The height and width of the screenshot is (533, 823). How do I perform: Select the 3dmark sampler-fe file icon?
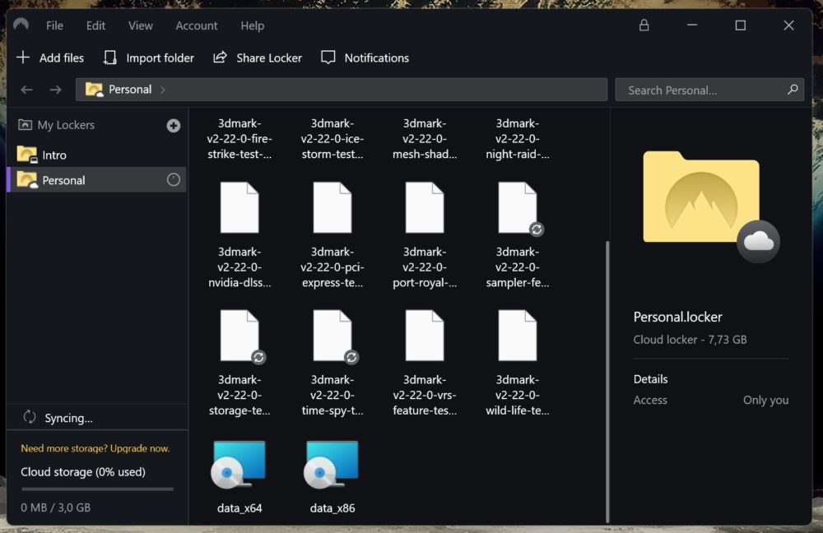click(518, 207)
